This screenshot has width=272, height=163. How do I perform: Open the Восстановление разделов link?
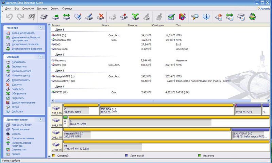point(27,49)
